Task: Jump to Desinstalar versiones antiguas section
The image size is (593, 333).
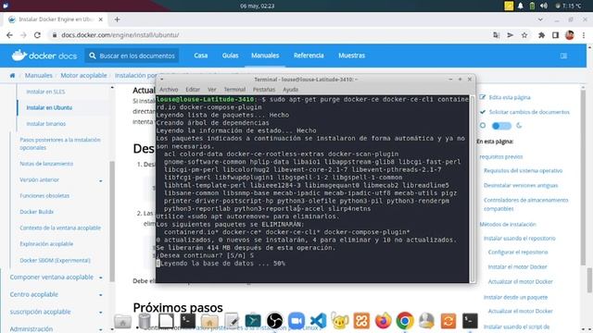Action: (x=521, y=186)
